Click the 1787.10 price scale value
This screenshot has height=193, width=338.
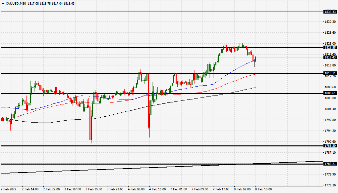pos(330,153)
